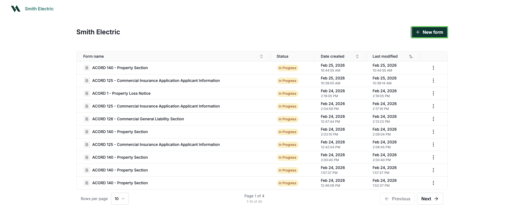Toggle Last modified sort order icon
The width and height of the screenshot is (524, 224).
[x=411, y=56]
